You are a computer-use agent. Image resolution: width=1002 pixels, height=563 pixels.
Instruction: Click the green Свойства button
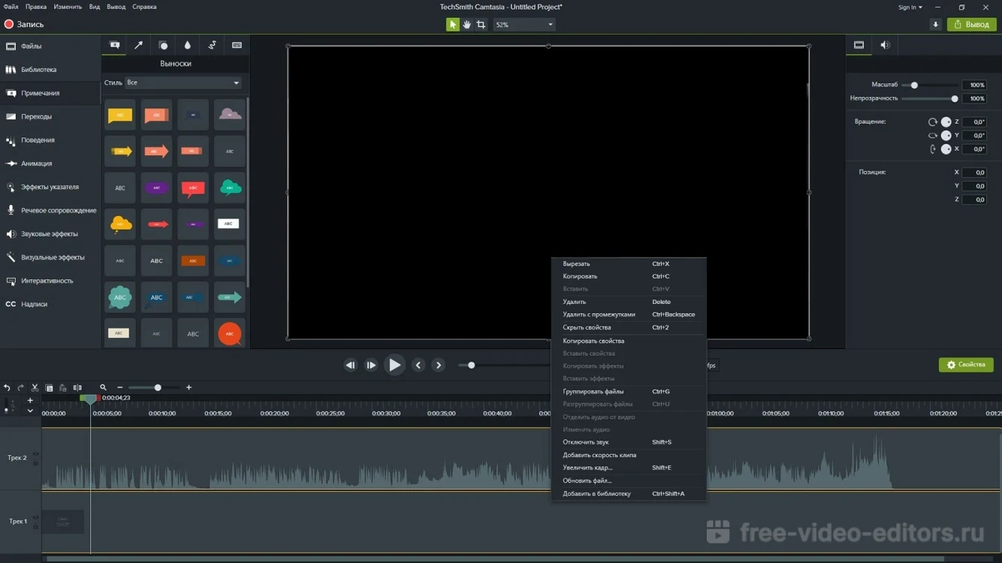(966, 365)
